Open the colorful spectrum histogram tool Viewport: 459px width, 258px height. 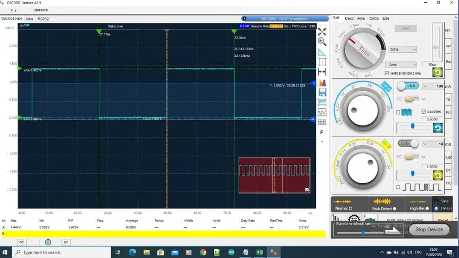pos(322,82)
